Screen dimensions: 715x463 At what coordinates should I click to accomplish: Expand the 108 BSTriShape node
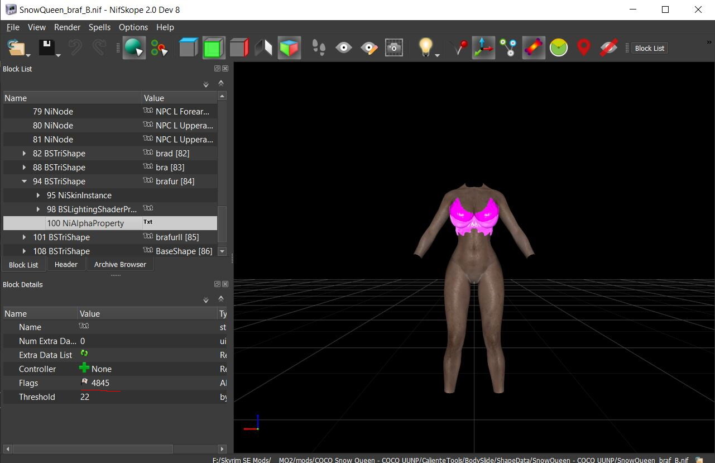tap(24, 251)
